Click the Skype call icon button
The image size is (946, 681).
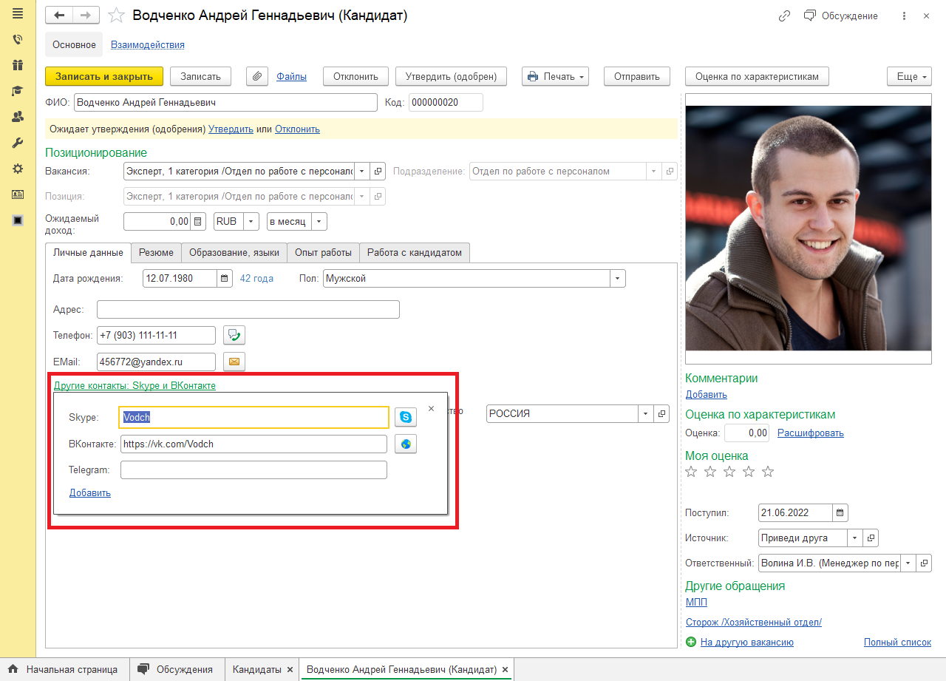pyautogui.click(x=405, y=418)
